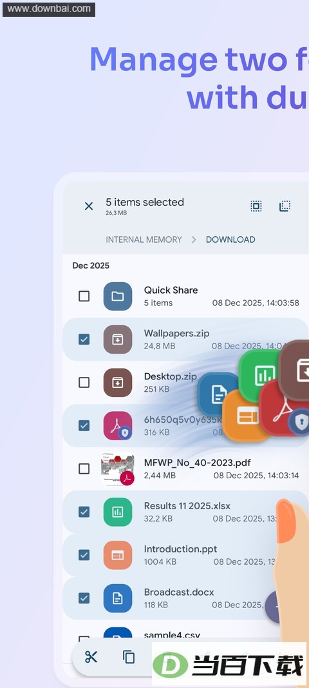Open the DOWNLOAD breadcrumb
Image resolution: width=309 pixels, height=688 pixels.
click(x=230, y=239)
